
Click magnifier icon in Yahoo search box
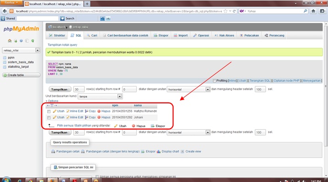coord(306,11)
